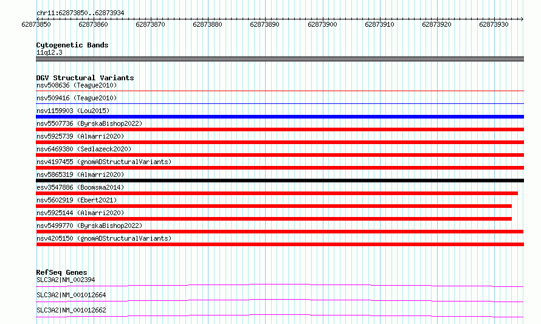The height and width of the screenshot is (324, 541).
Task: Click the thin blue line of nsv509416
Action: [280, 104]
